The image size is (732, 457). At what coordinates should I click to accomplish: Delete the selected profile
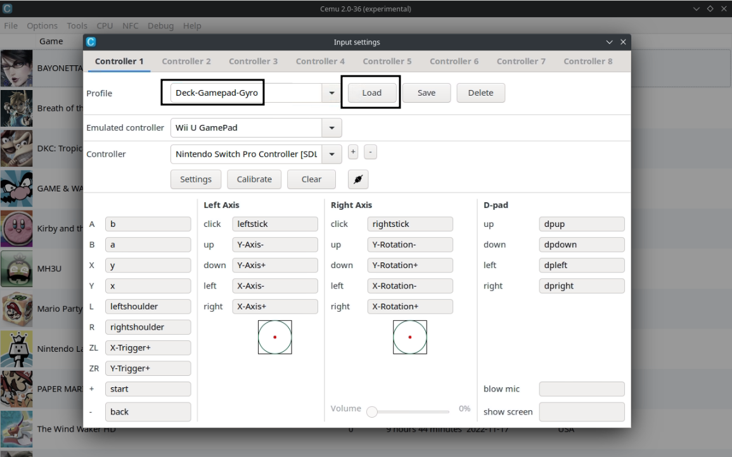481,93
